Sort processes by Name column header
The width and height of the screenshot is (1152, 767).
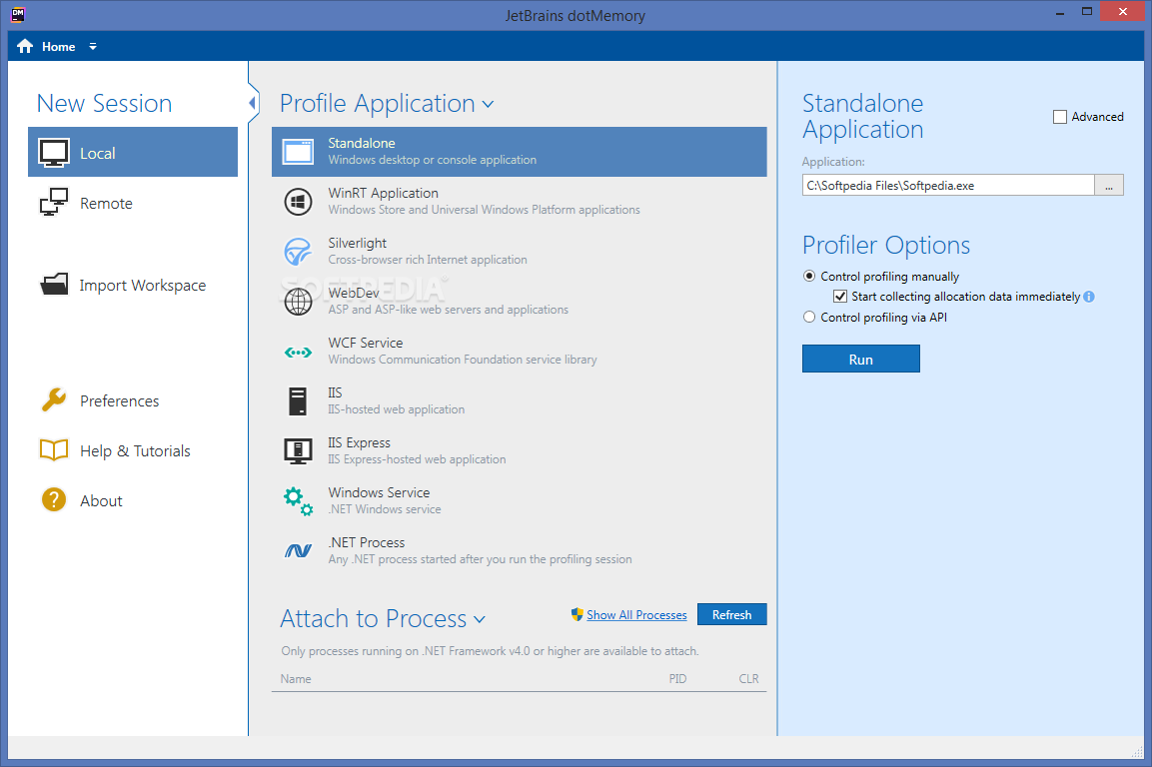click(x=296, y=679)
